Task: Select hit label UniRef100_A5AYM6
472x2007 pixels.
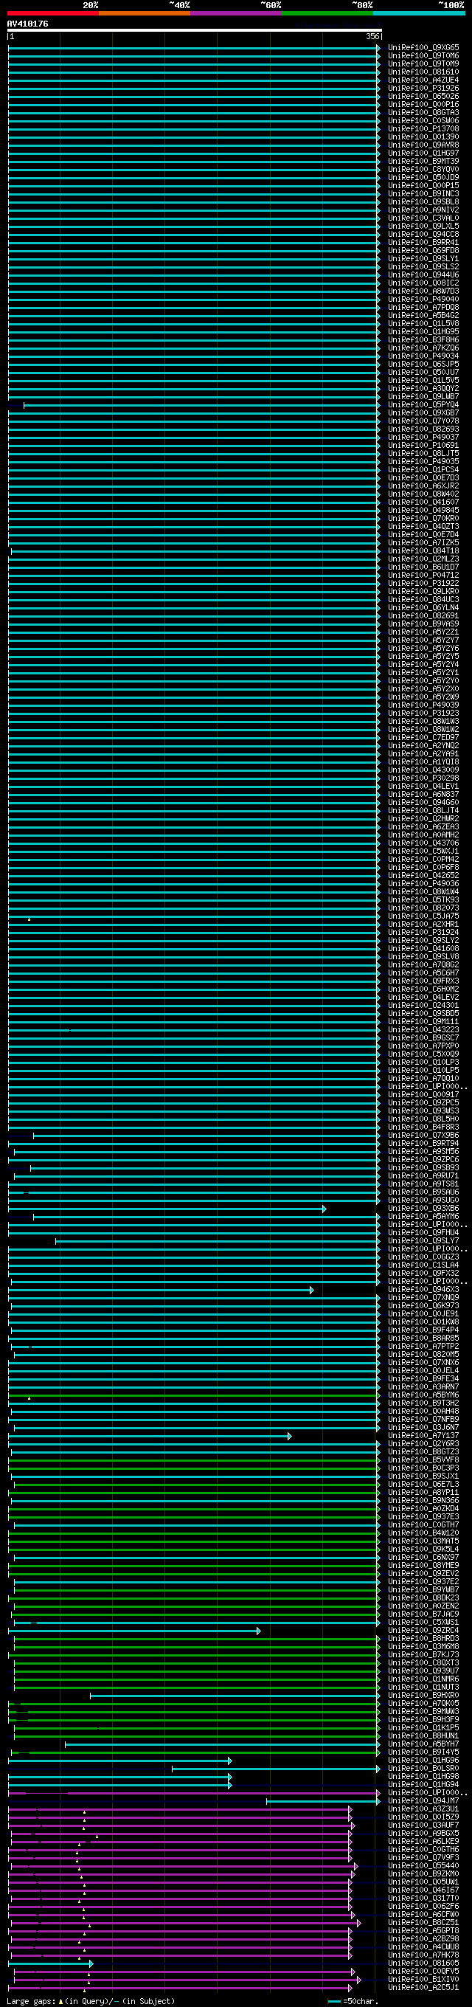Action: (424, 1216)
